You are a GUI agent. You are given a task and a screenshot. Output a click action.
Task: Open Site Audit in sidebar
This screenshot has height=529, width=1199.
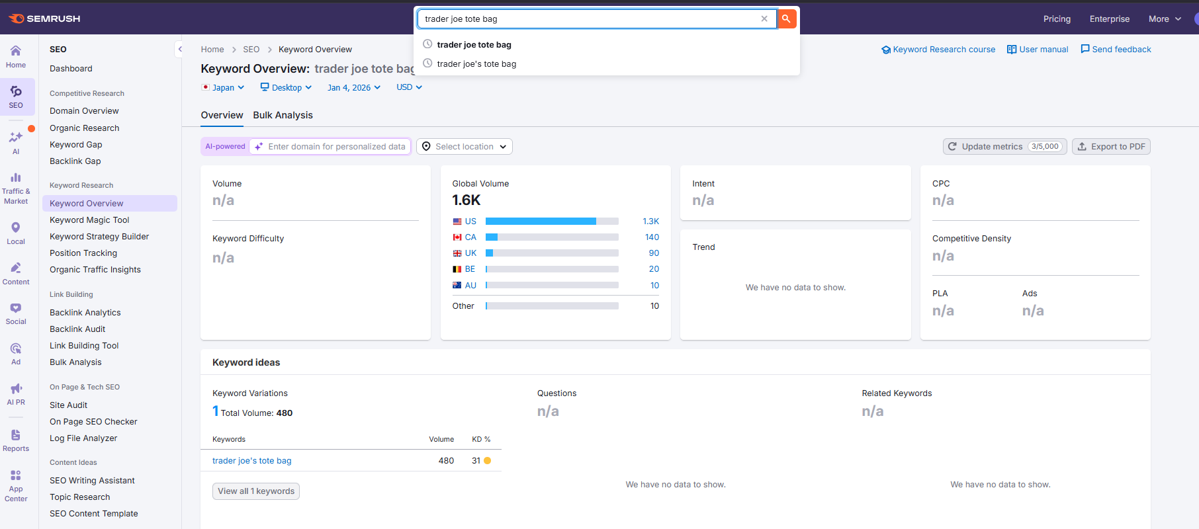(x=68, y=405)
